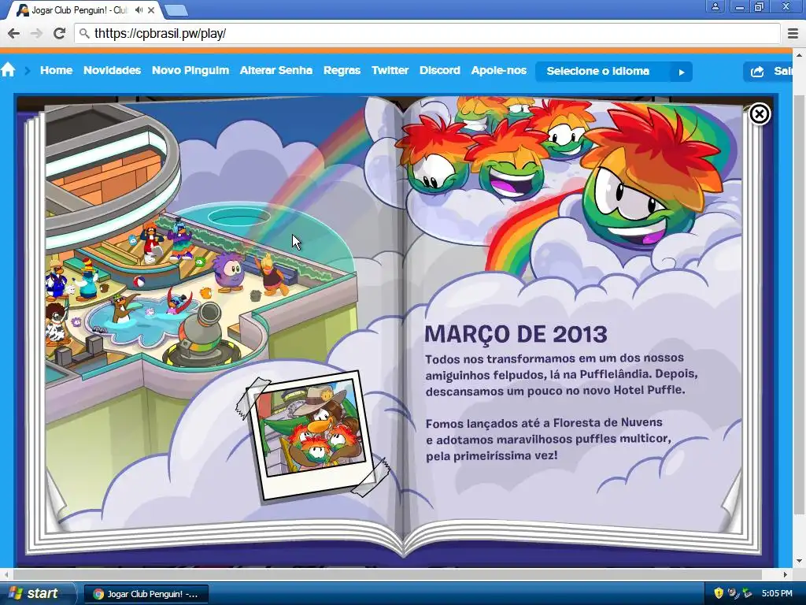Select Jogar Club Penguin taskbar item

(x=146, y=594)
